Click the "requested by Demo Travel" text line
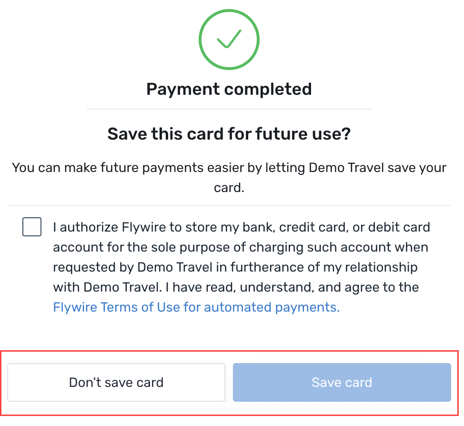Viewport: 464px width, 426px height. point(235,267)
